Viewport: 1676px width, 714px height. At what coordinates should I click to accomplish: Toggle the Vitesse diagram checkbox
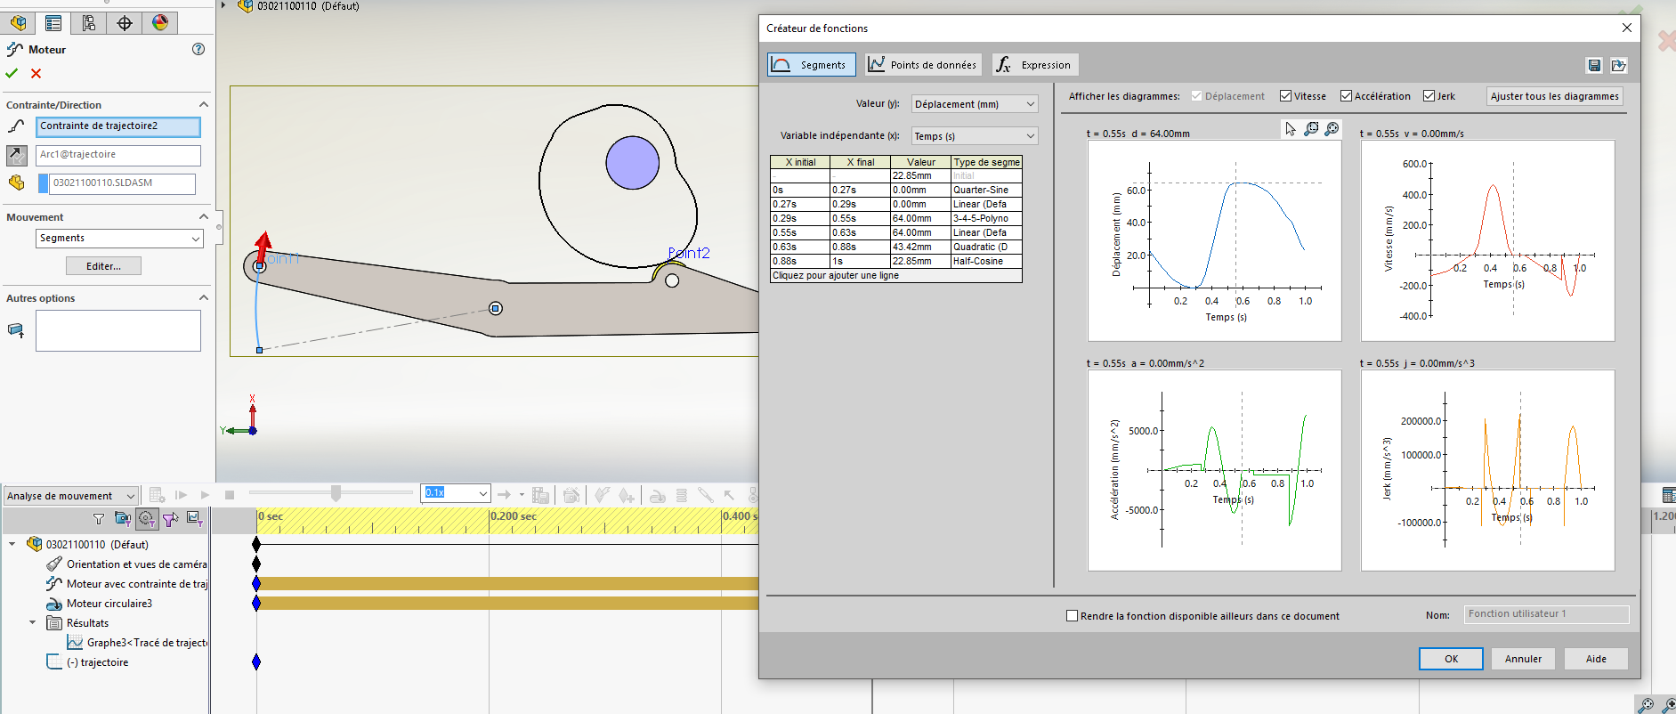coord(1285,96)
